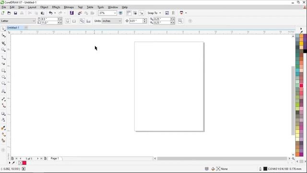Toggle Show guidelines
The width and height of the screenshot is (307, 173).
142,13
